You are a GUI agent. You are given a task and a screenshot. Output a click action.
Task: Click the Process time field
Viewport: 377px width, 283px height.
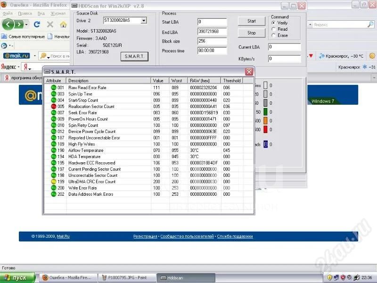[212, 50]
